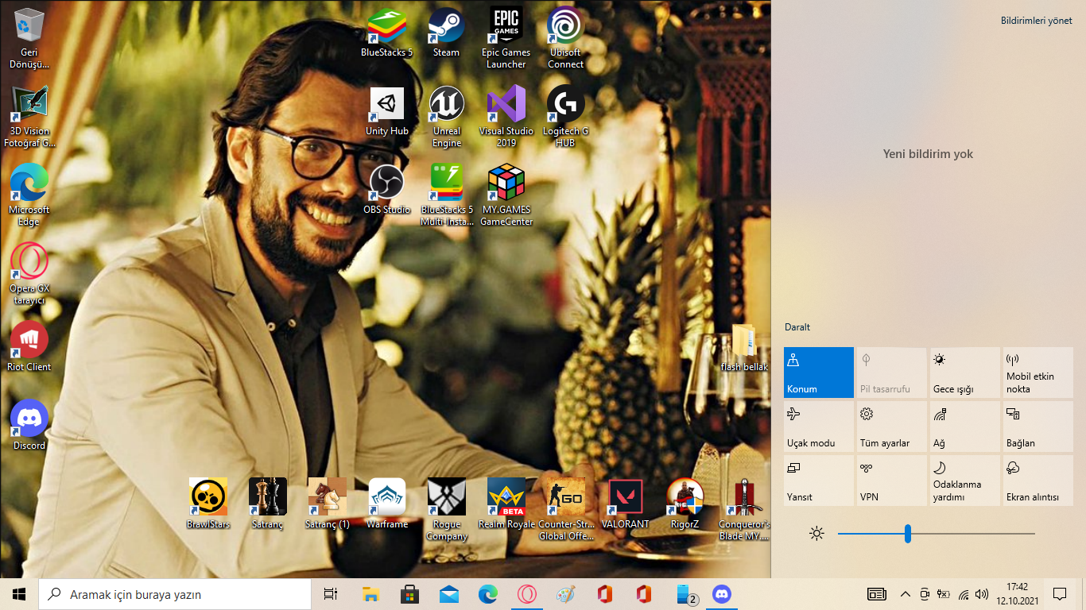Click the taskbar search box
1086x610 pixels.
tap(175, 594)
